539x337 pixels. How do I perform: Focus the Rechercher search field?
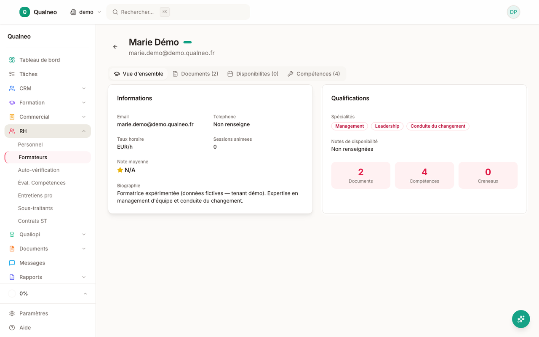click(178, 12)
